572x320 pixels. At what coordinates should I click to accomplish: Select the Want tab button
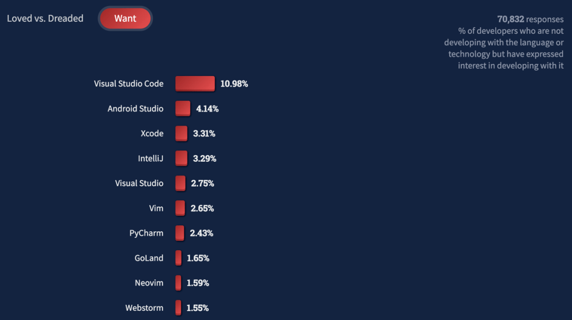(125, 18)
